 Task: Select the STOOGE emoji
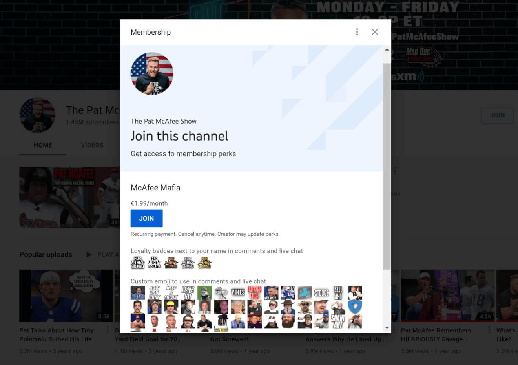pos(321,293)
